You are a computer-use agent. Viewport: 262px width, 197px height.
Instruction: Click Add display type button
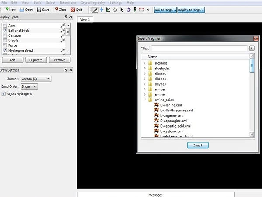click(13, 60)
